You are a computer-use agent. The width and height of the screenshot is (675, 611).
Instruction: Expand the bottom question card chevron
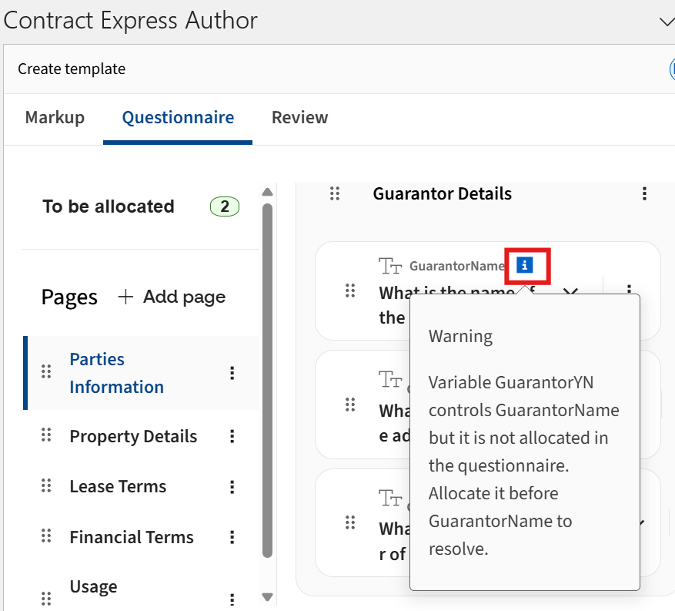tap(641, 522)
